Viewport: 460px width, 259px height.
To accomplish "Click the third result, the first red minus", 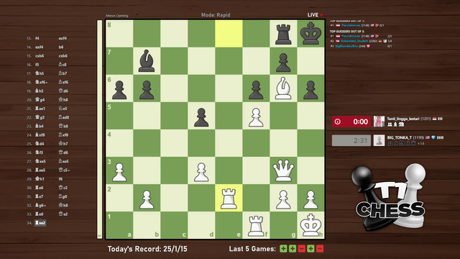I will 302,249.
